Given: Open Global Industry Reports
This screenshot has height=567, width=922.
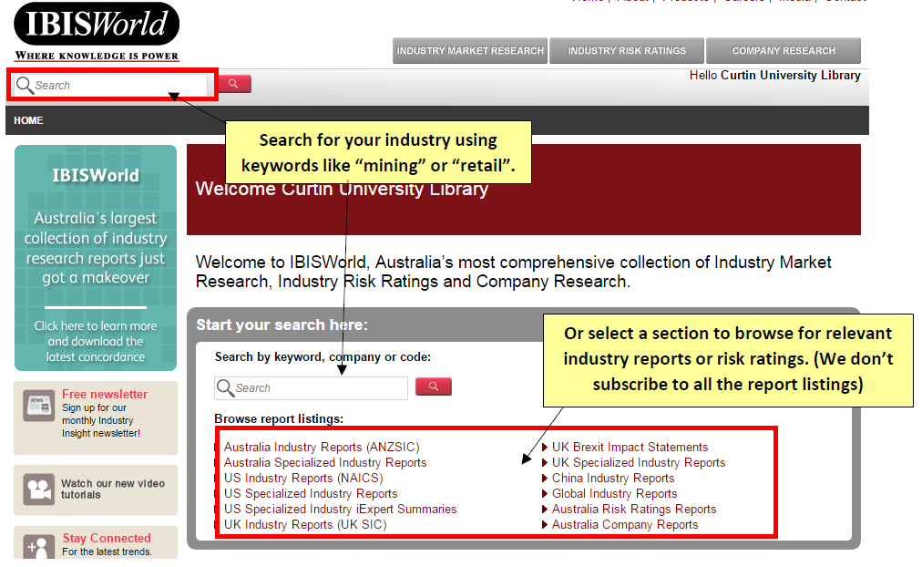Looking at the screenshot, I should click(x=614, y=493).
